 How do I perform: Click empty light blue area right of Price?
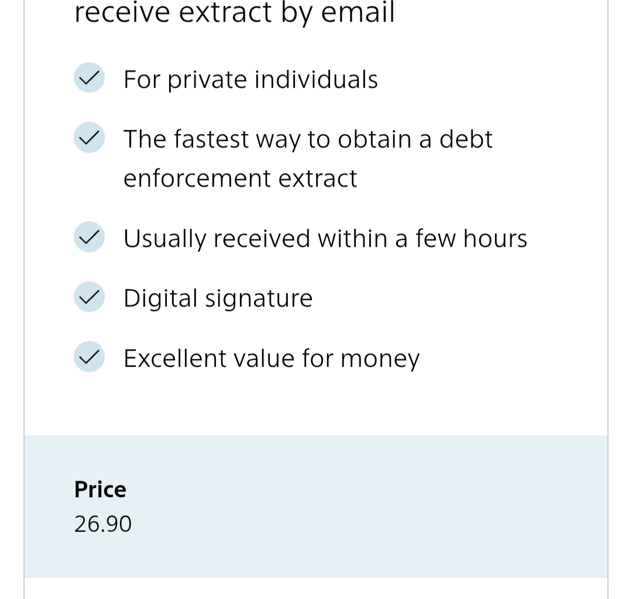point(380,503)
